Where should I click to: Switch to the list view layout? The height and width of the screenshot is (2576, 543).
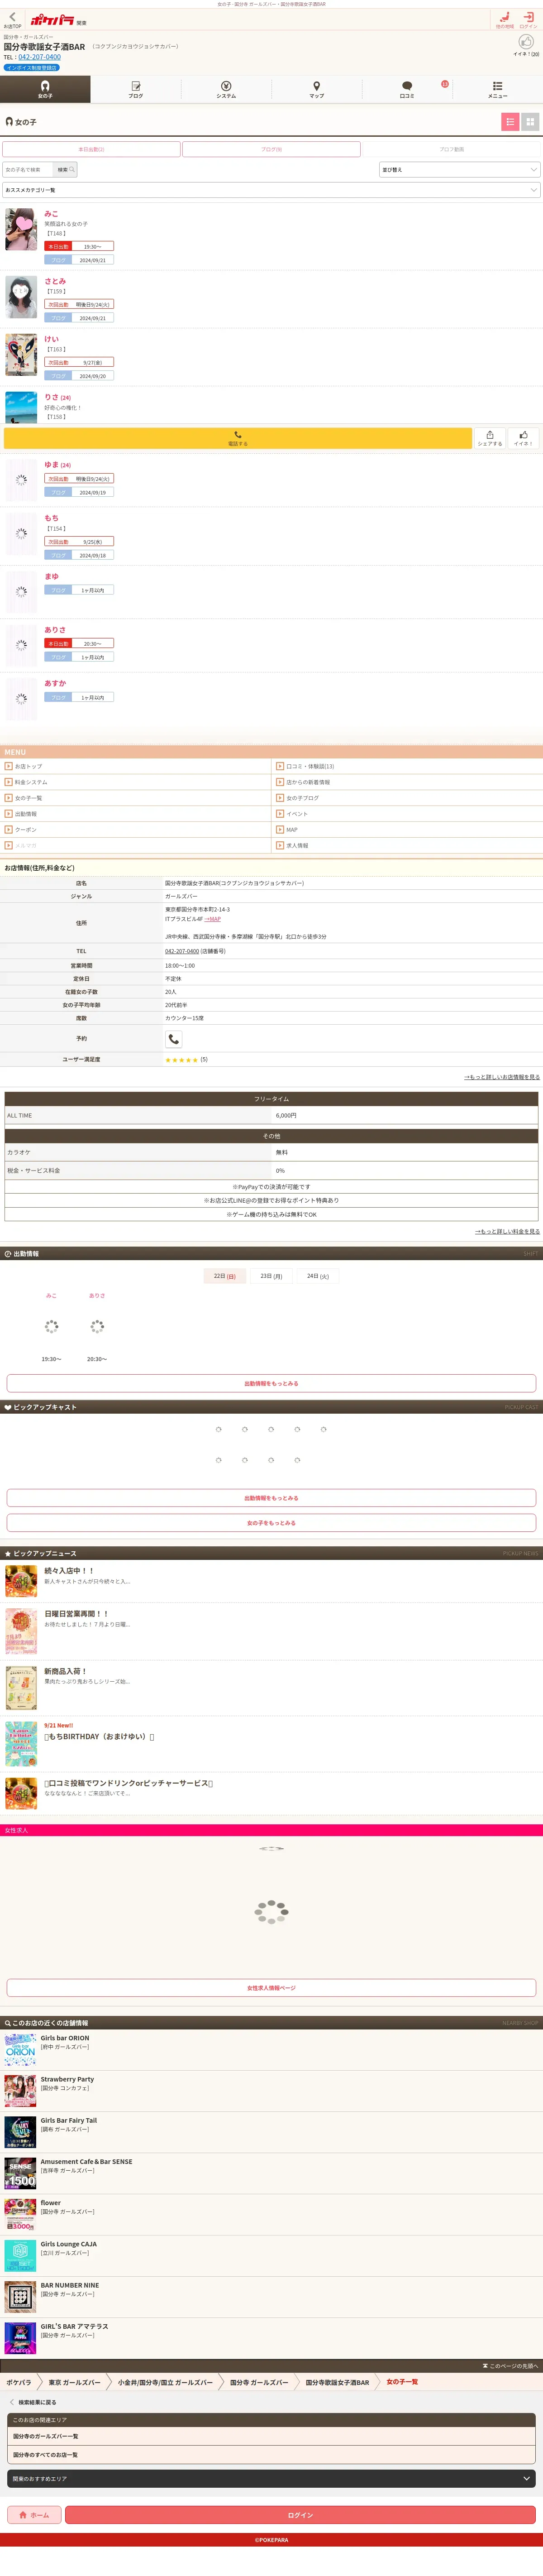[x=510, y=122]
